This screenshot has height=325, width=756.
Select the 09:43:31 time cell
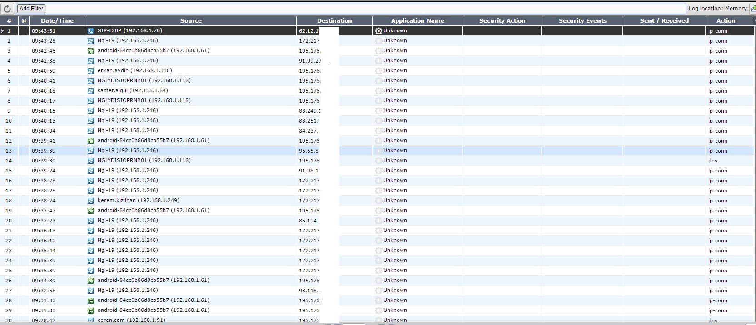click(x=44, y=31)
